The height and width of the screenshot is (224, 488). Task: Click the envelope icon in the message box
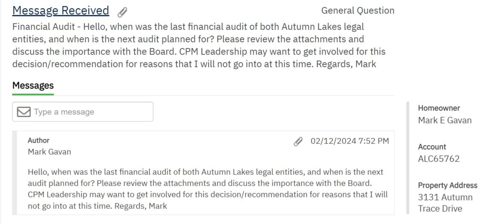[23, 112]
